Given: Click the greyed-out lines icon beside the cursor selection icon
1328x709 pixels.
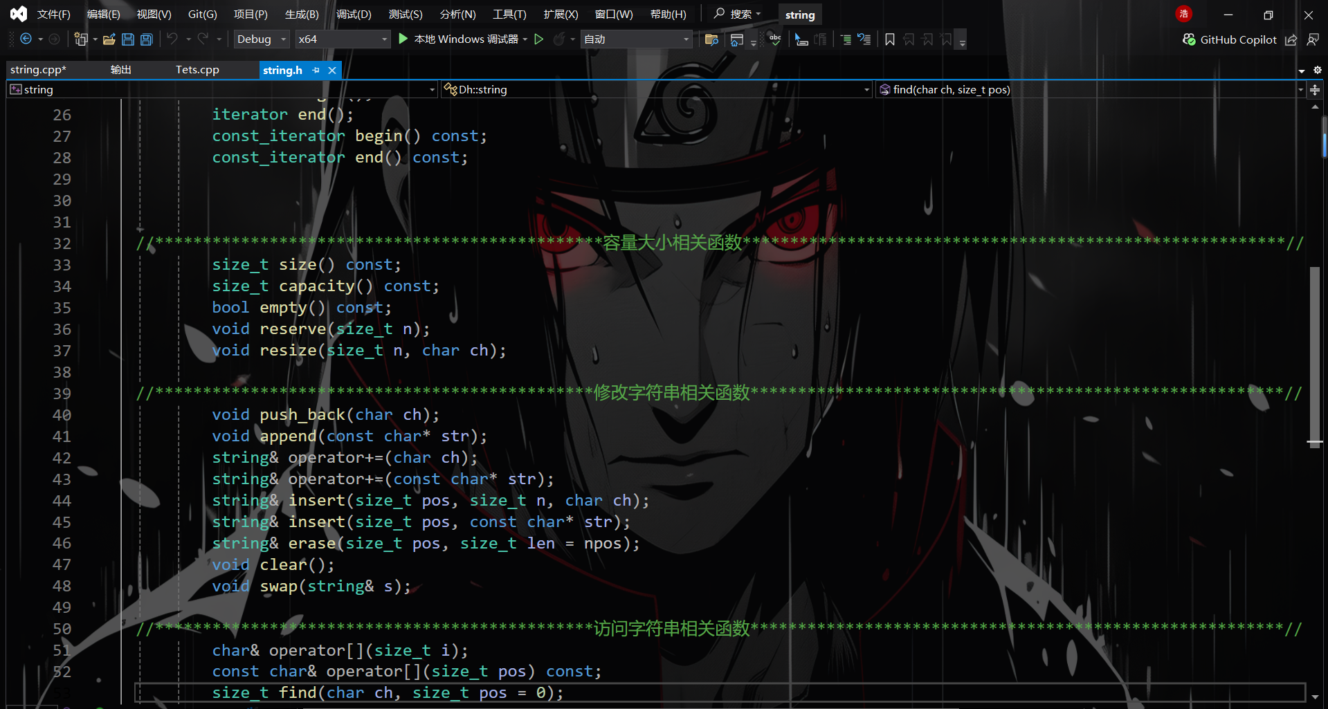Looking at the screenshot, I should [x=821, y=39].
